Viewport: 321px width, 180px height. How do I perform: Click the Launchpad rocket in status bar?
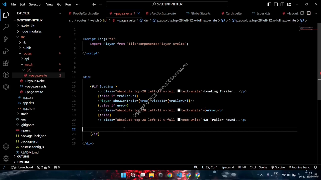point(22,167)
